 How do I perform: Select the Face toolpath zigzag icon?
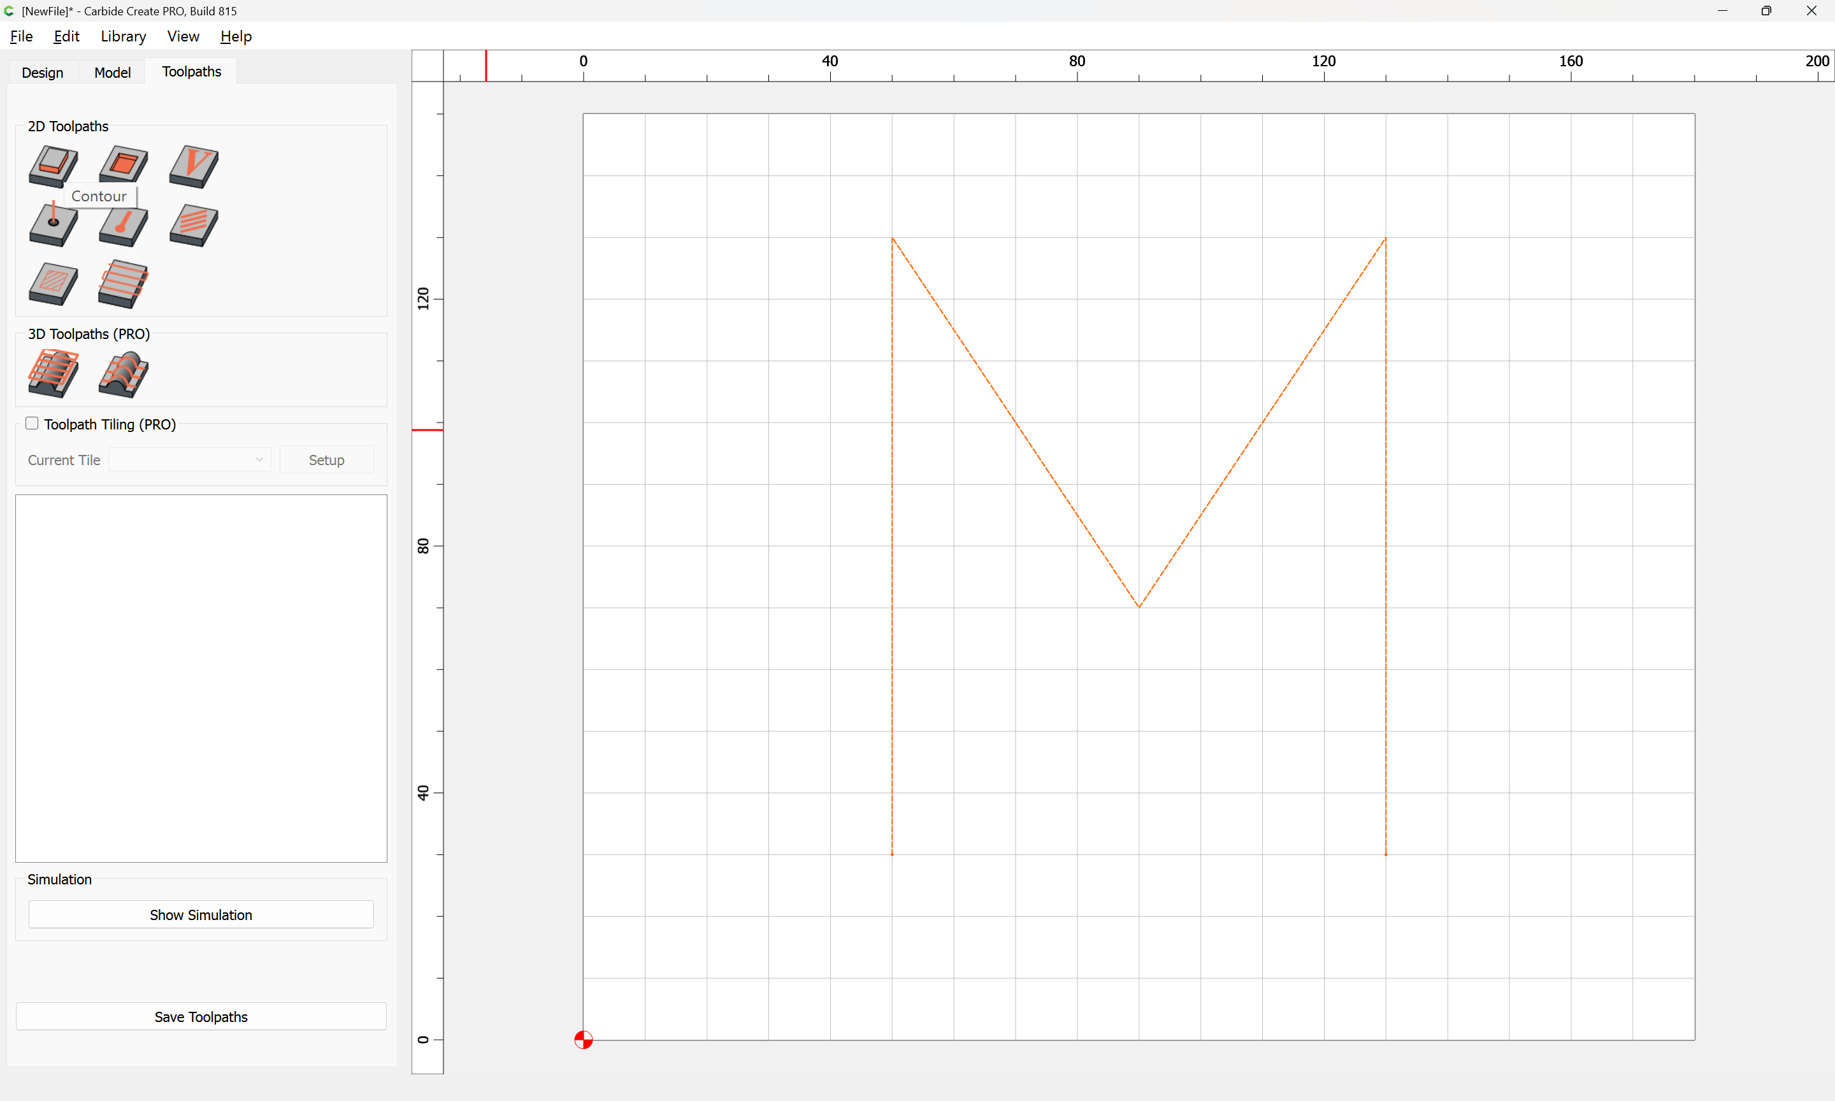(123, 284)
